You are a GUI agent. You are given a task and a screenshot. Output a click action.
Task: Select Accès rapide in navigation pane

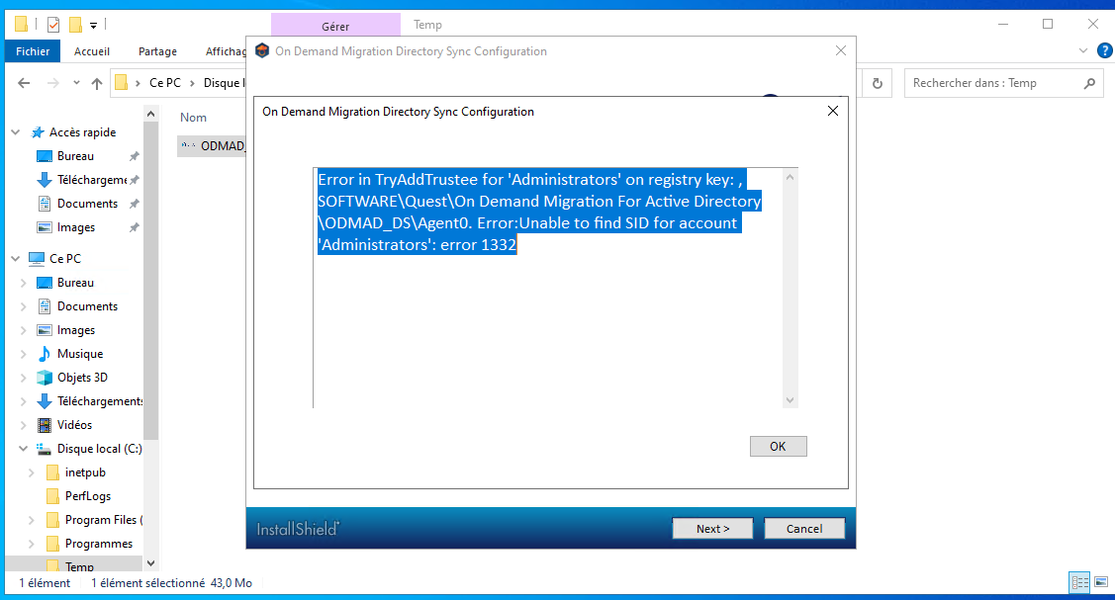pyautogui.click(x=82, y=132)
